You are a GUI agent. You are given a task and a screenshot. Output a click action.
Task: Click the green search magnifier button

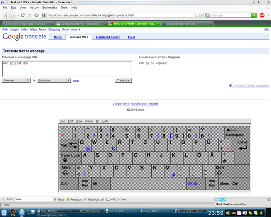click(x=254, y=15)
